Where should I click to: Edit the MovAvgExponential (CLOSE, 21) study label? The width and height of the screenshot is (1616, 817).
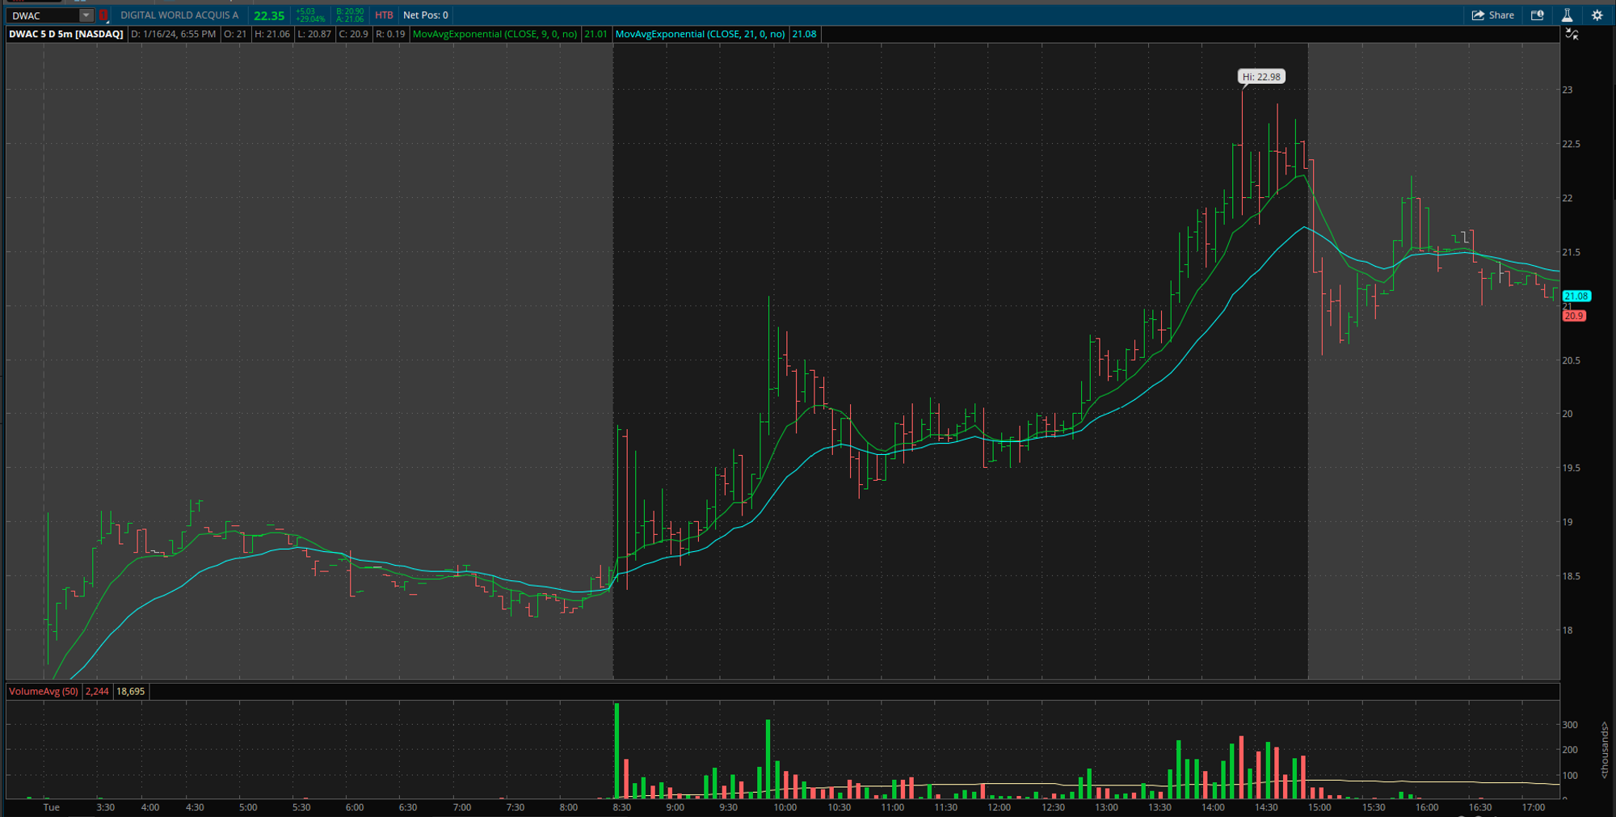pos(701,34)
